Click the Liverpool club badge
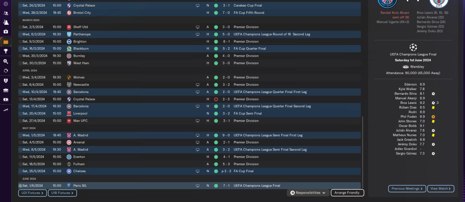The image size is (465, 202). click(69, 113)
